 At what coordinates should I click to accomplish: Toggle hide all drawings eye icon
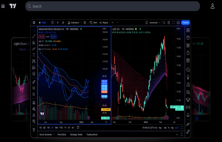pos(34,122)
